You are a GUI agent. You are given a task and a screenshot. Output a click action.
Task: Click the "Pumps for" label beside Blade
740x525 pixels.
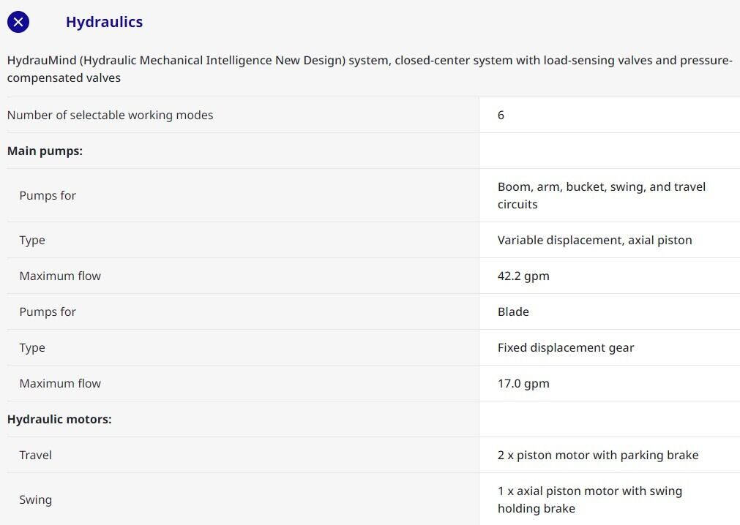click(x=48, y=311)
